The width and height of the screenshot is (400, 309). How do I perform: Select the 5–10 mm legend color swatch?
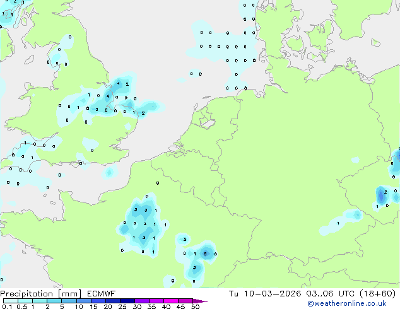(69, 301)
